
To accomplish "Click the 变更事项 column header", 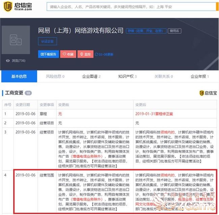I will click(x=47, y=105).
